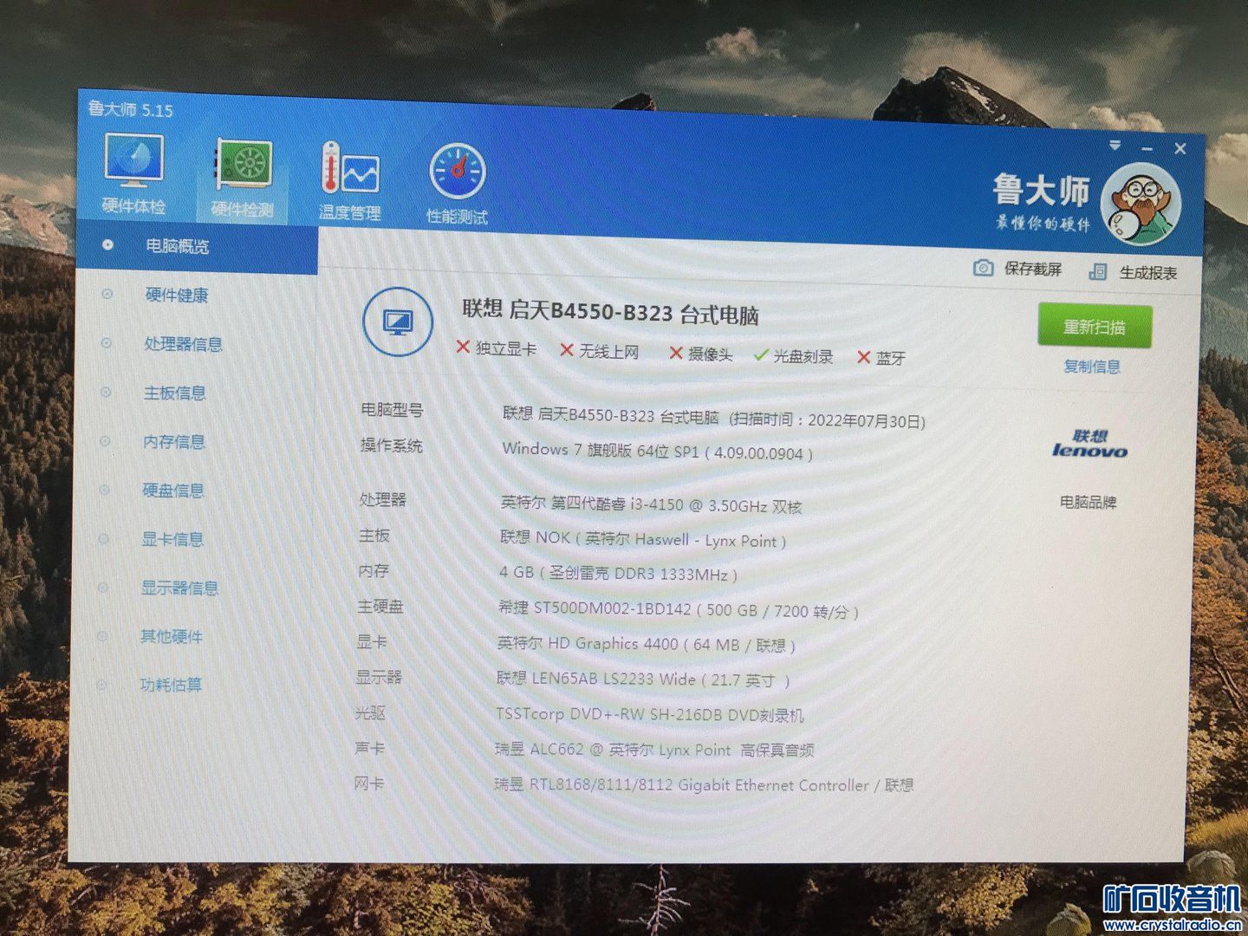Click the computer monitor overview icon

point(397,322)
